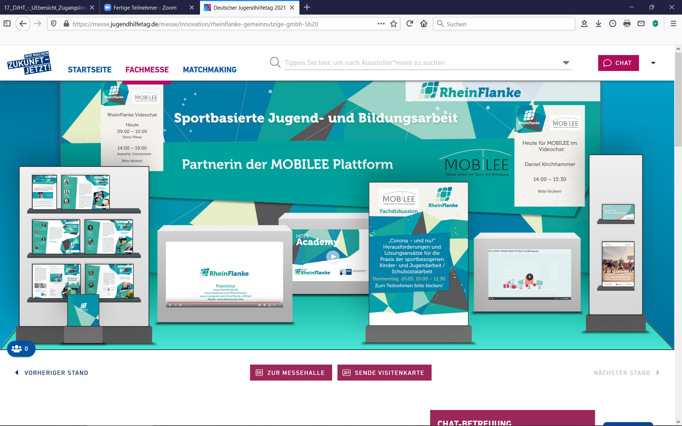Open the MATCHMAKING menu item
Screen dimensions: 682x426
[x=210, y=70]
